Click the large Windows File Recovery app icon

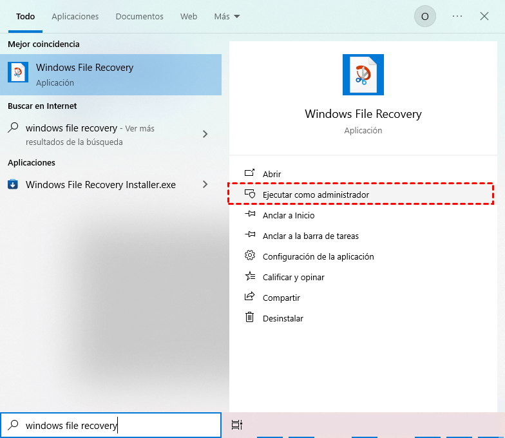(363, 75)
